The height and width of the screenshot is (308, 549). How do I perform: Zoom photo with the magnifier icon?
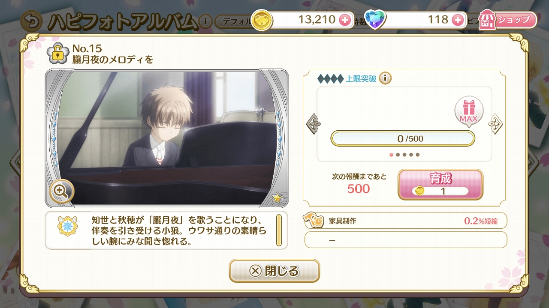(x=62, y=191)
